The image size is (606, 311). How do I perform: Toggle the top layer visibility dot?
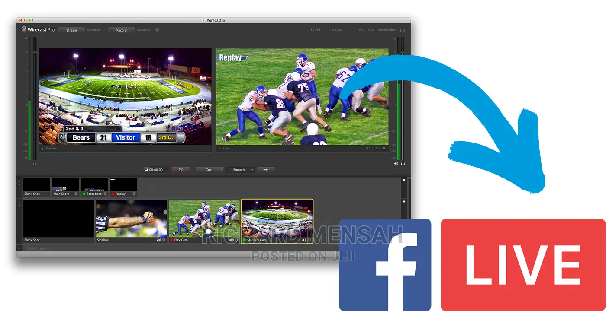pyautogui.click(x=403, y=180)
